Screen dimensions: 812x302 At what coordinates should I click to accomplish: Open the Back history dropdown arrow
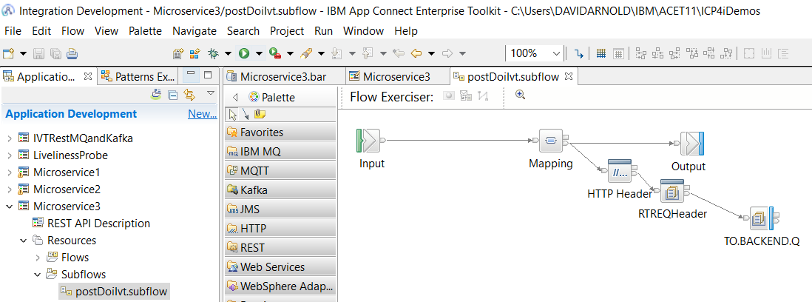click(431, 53)
